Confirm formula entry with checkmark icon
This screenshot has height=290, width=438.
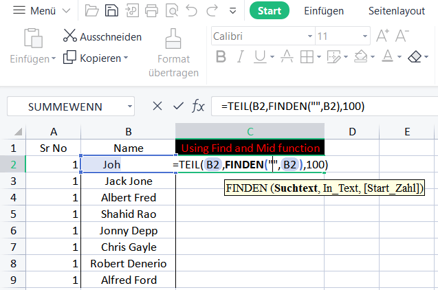178,106
